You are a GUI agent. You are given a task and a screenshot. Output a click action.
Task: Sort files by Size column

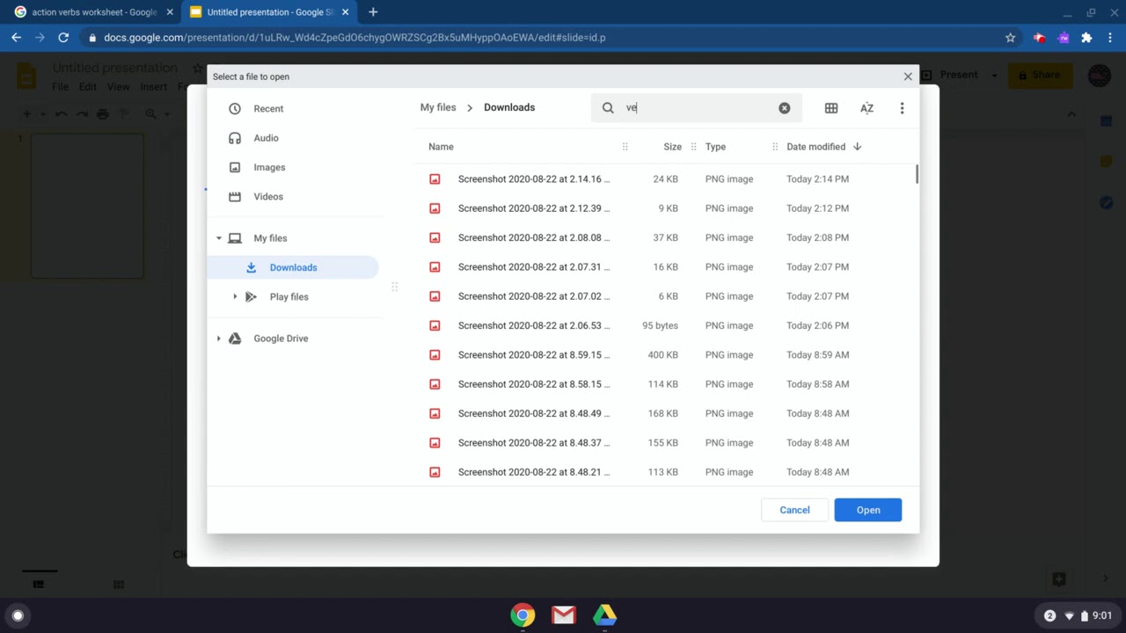click(x=672, y=147)
